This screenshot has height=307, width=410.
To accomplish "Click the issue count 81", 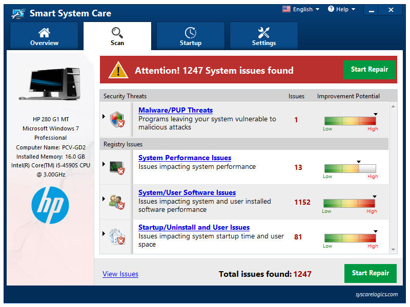I will (x=298, y=237).
